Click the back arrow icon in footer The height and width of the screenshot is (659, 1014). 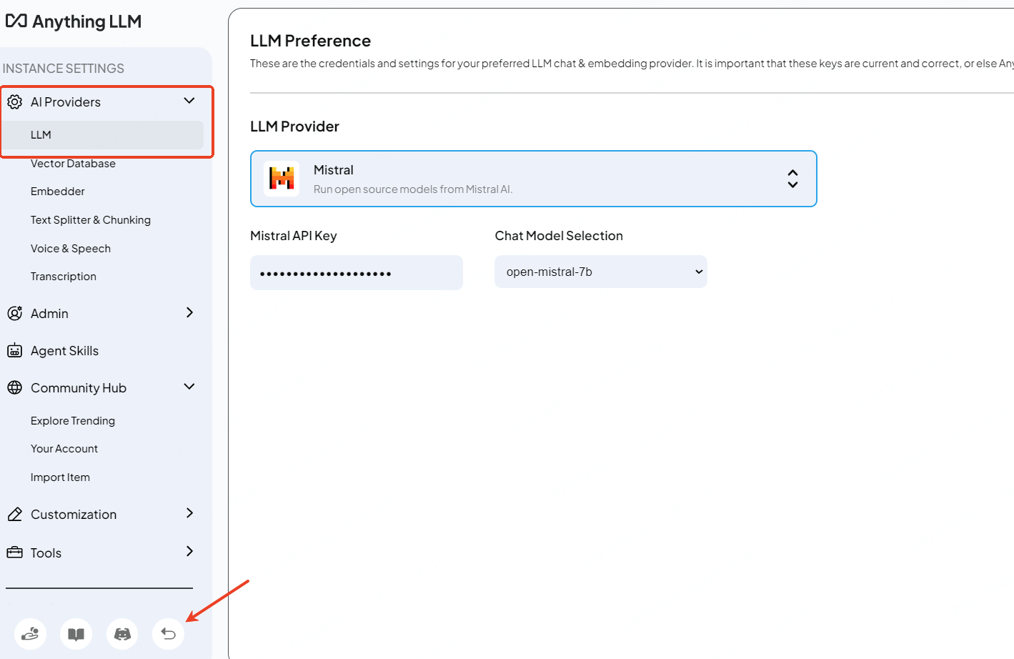coord(169,634)
